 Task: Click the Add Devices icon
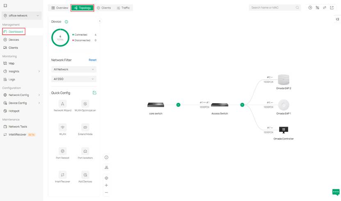point(85,175)
